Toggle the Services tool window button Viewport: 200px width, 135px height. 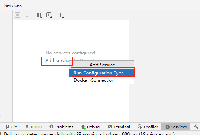click(176, 127)
